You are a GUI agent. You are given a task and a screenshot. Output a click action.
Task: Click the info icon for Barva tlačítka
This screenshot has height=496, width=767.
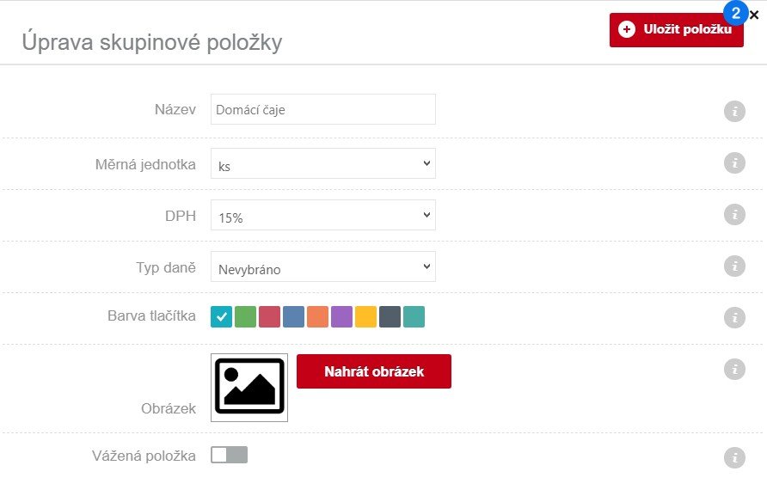[x=734, y=317]
